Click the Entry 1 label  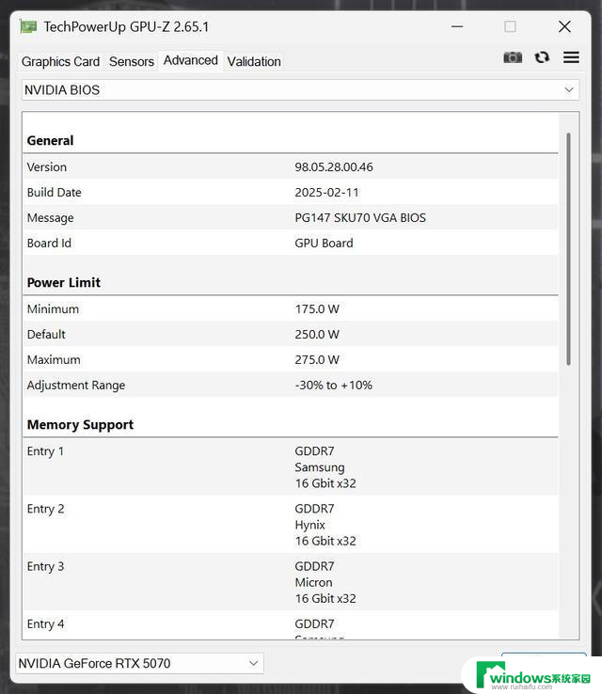pos(45,451)
